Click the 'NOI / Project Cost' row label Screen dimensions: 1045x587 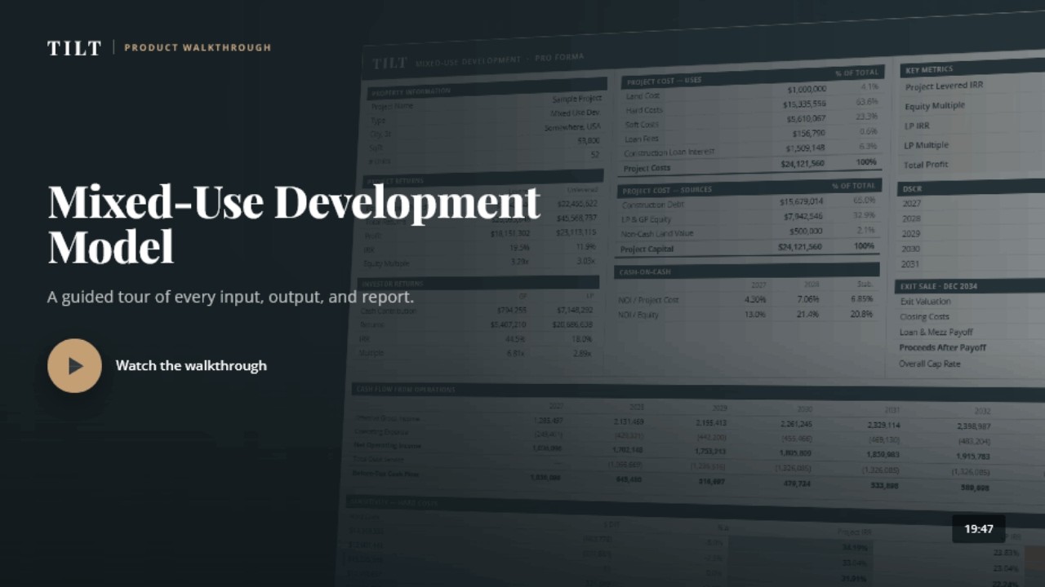point(648,300)
